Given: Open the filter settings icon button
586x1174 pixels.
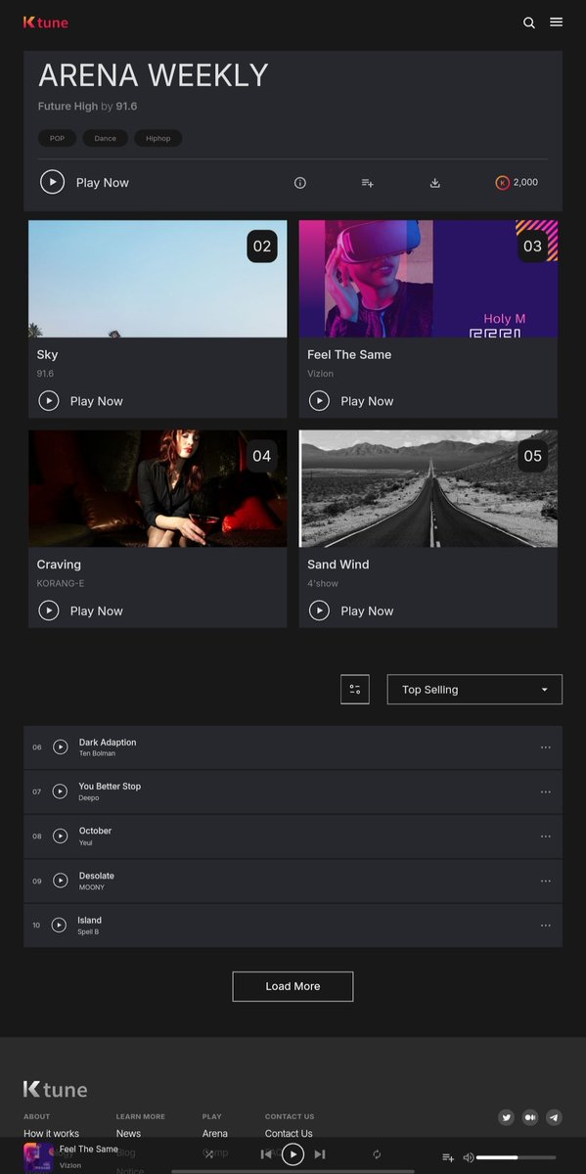Looking at the screenshot, I should [x=355, y=689].
